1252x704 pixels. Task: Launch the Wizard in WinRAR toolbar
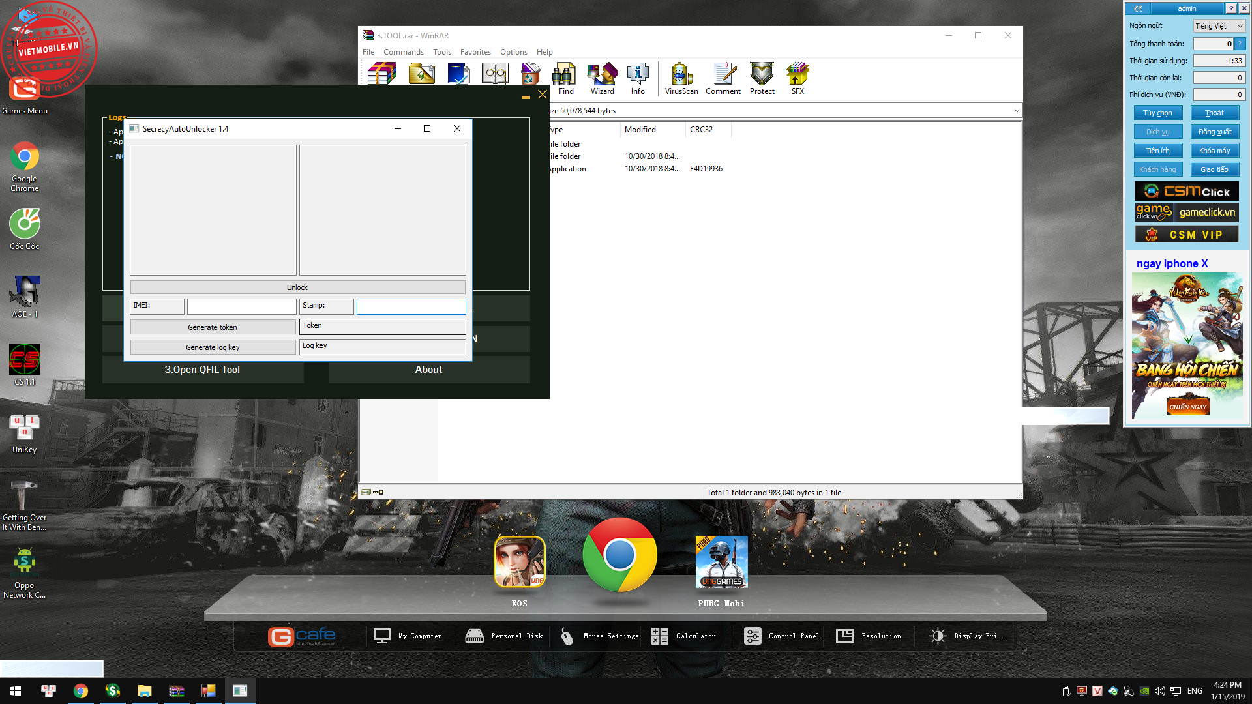(603, 79)
